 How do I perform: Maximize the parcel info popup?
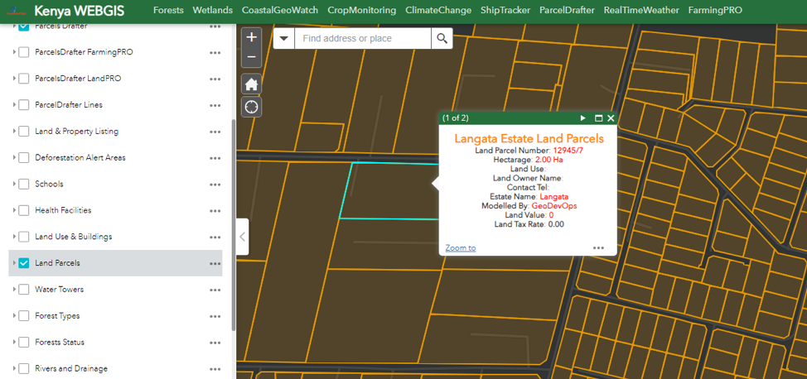point(598,118)
